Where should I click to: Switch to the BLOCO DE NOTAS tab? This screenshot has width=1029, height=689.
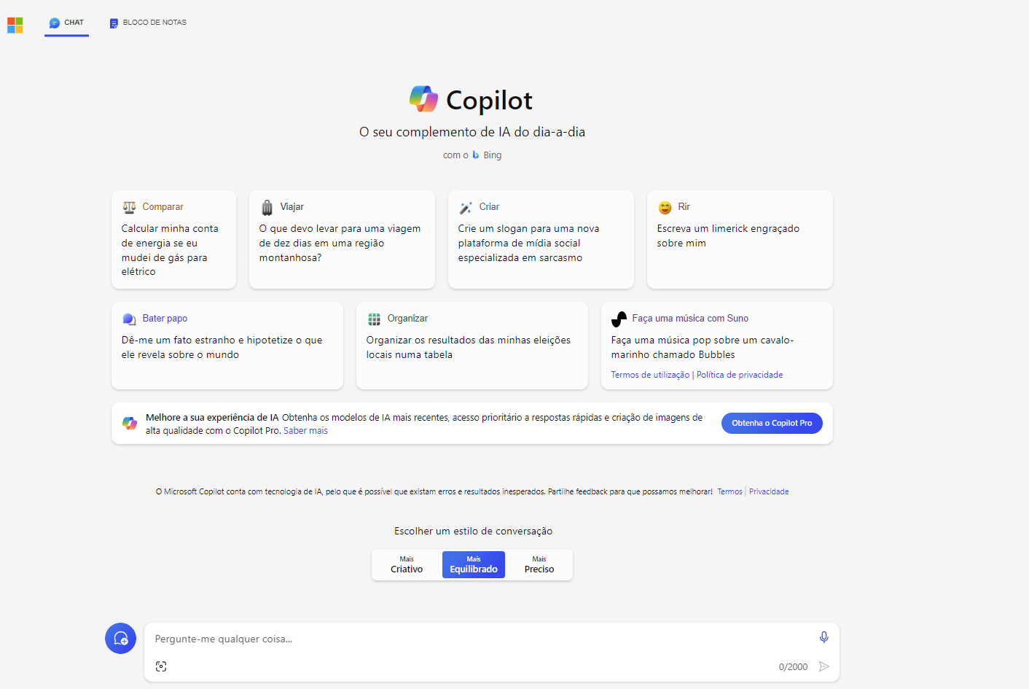tap(148, 23)
